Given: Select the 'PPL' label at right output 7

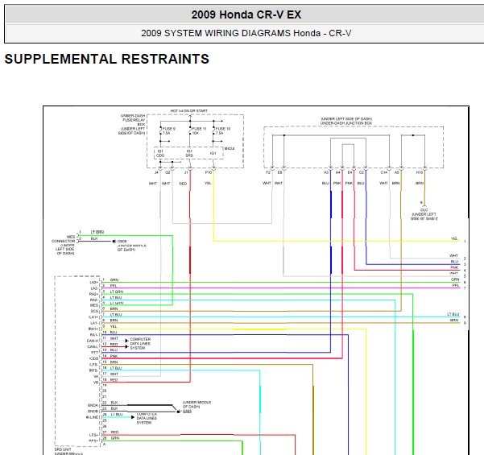Looking at the screenshot, I should (456, 286).
